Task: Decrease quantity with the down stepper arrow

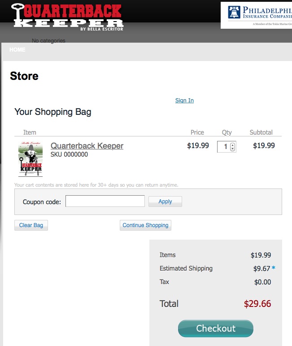Action: click(x=232, y=149)
